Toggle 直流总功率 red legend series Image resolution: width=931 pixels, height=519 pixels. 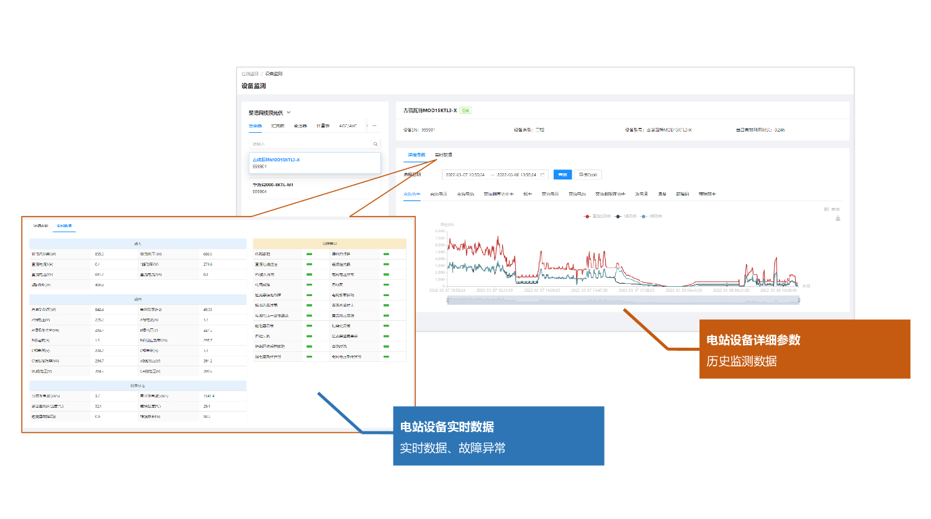597,216
